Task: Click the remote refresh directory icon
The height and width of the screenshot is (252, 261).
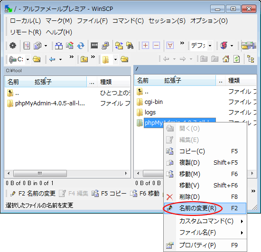Action: click(x=236, y=59)
